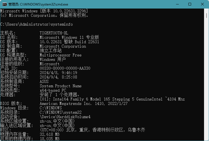Click the product ID 00330-80000-00000-AA330
Viewport: 209px width, 141px height.
[65, 68]
